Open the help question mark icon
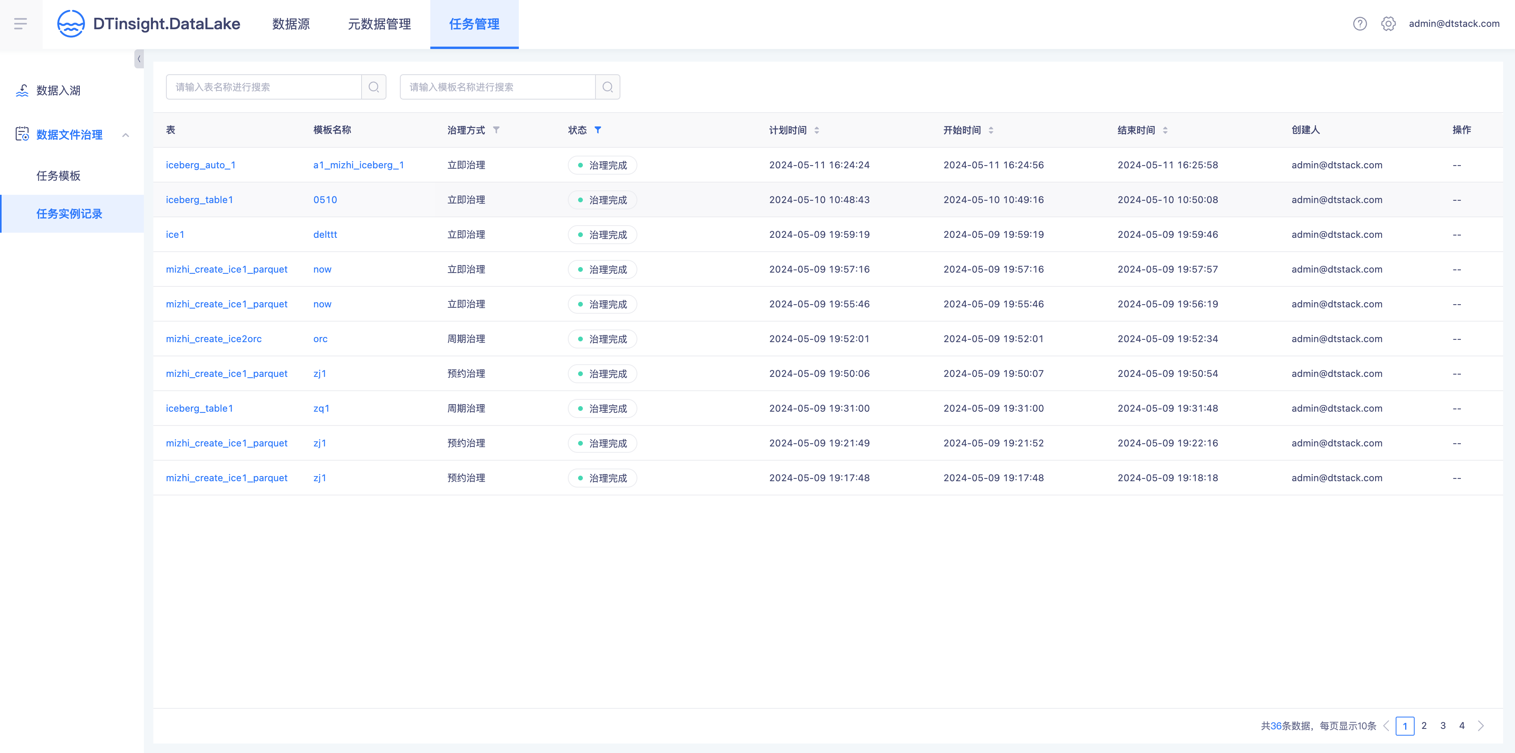The image size is (1515, 753). 1360,24
